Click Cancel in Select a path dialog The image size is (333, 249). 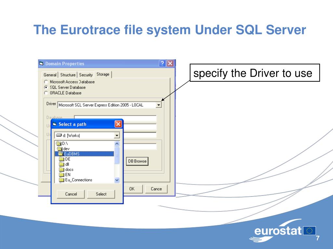click(71, 194)
